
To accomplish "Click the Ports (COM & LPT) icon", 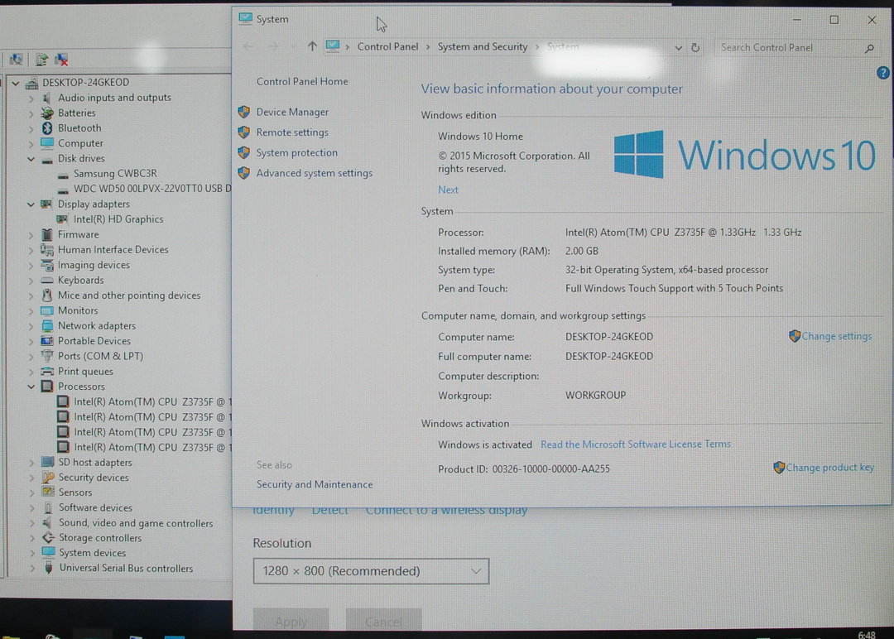I will [47, 356].
